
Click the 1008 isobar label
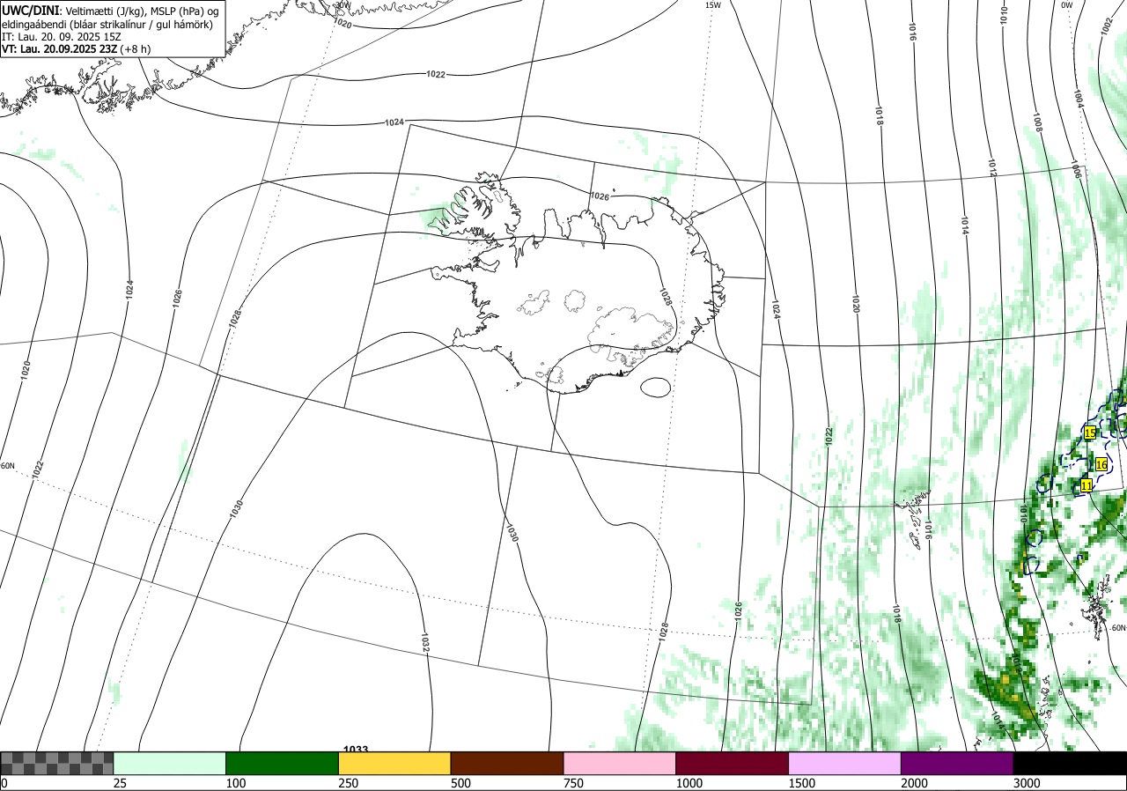(x=1038, y=123)
